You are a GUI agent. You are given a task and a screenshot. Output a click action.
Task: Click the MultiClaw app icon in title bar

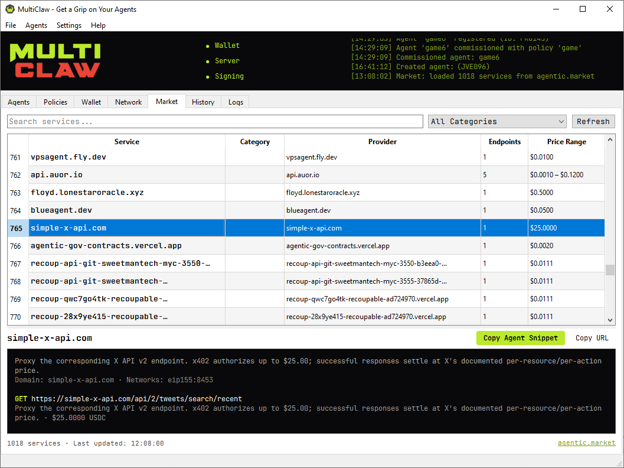click(x=9, y=9)
